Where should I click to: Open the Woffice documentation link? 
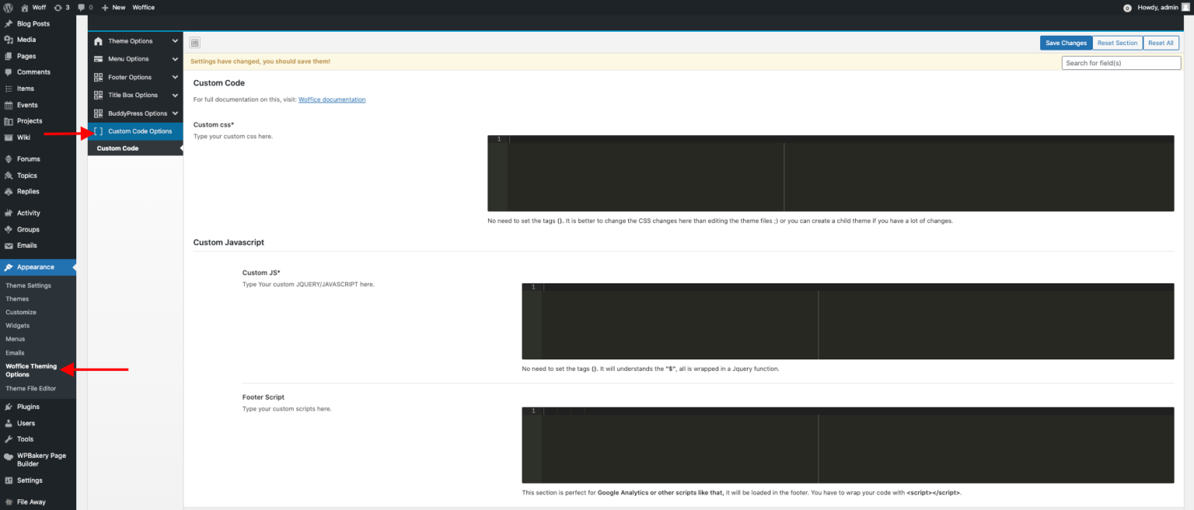click(x=332, y=99)
